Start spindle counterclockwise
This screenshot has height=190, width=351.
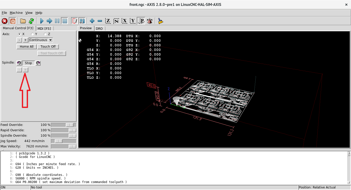click(x=19, y=63)
